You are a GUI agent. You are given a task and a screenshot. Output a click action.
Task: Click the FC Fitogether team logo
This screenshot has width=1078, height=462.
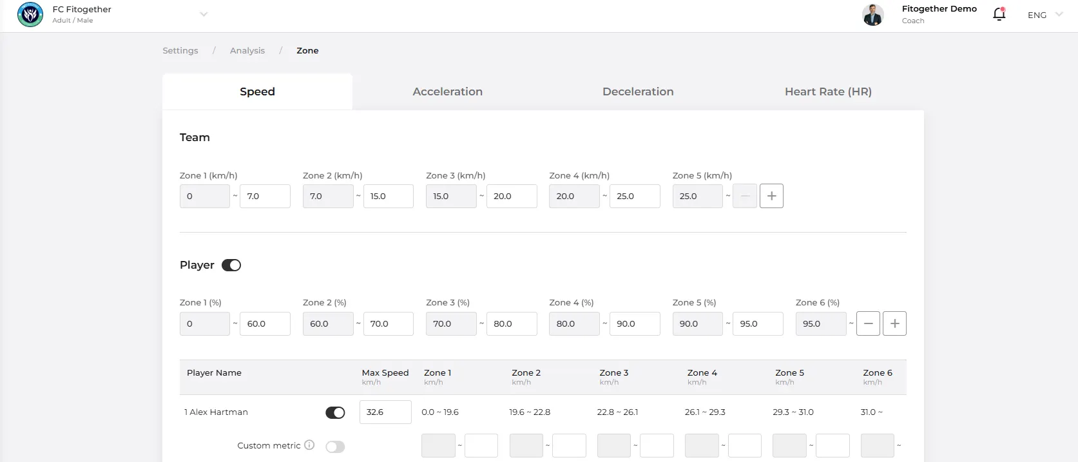30,14
